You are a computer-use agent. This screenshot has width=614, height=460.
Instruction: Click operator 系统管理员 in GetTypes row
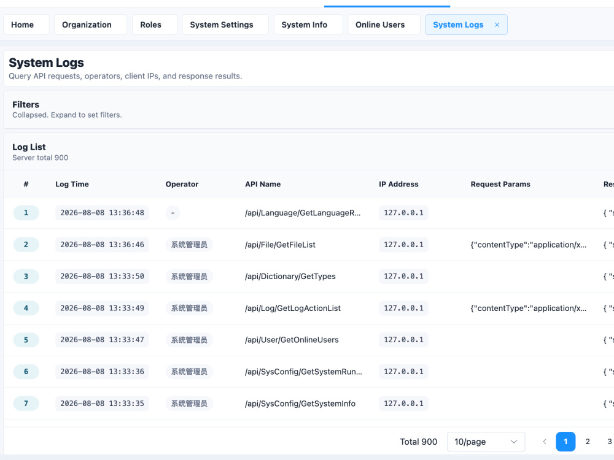pos(189,276)
